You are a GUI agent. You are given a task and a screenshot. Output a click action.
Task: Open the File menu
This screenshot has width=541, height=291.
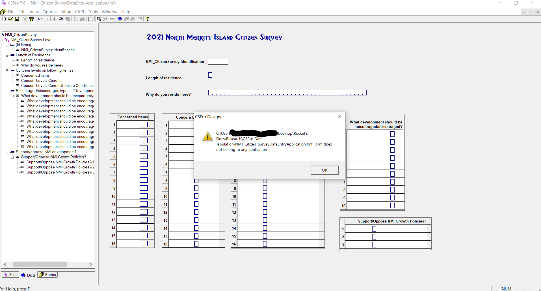(11, 12)
